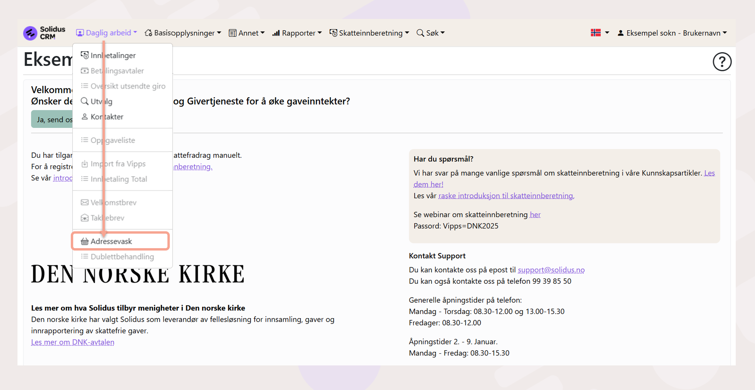This screenshot has height=390, width=755.
Task: Click the support@solidus.no email link
Action: (x=551, y=270)
